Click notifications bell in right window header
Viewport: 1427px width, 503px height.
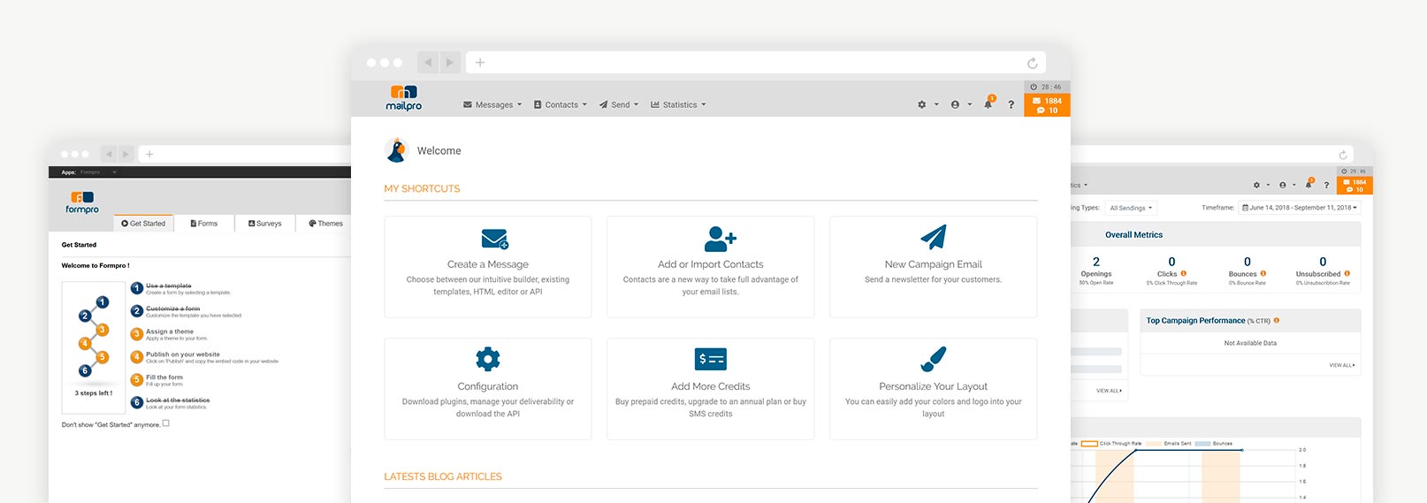pyautogui.click(x=1309, y=184)
